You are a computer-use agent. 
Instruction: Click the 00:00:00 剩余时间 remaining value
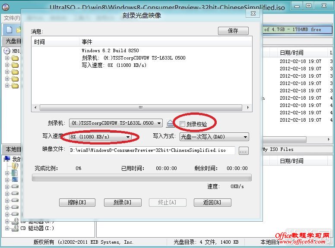click(x=237, y=168)
